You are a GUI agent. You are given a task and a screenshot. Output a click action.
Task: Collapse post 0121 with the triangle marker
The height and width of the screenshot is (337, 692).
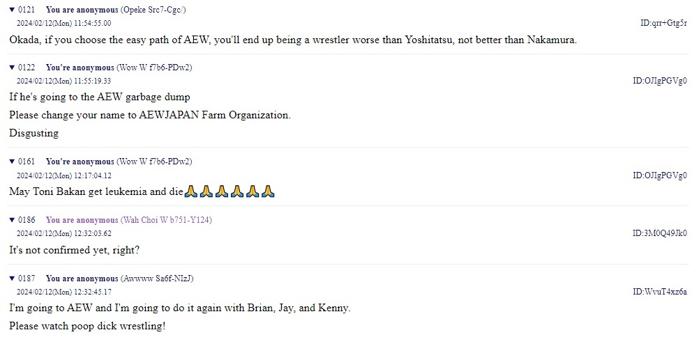(13, 10)
